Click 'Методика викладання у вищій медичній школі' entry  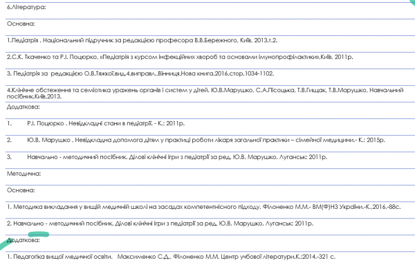tap(204, 207)
